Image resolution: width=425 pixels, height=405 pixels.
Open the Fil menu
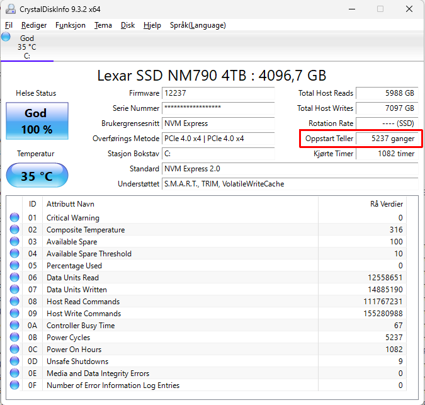coord(9,25)
